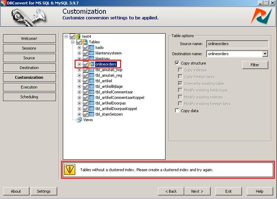Click the DBConvert logo in header
The image size is (277, 199).
pos(262,17)
